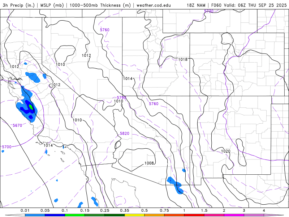
Task: Click the yellow 0.35 legend swatch
Action: tap(134, 215)
